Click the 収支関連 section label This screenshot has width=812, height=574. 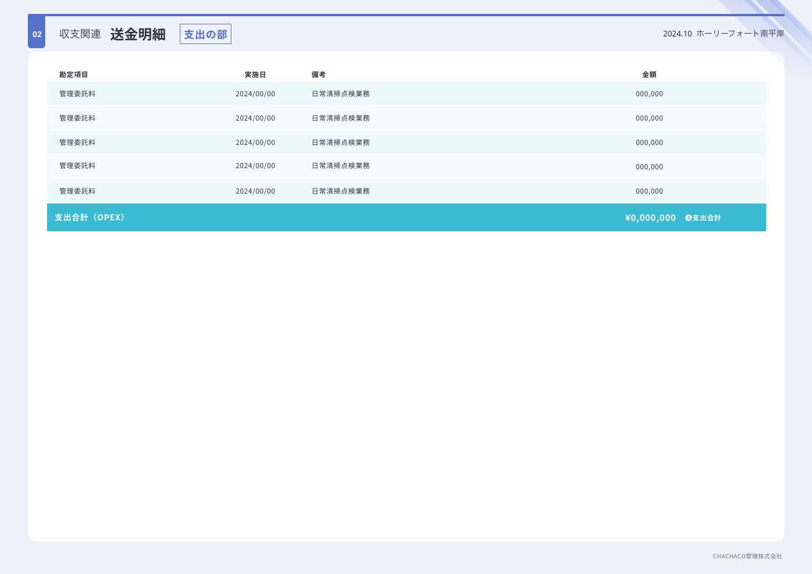80,34
